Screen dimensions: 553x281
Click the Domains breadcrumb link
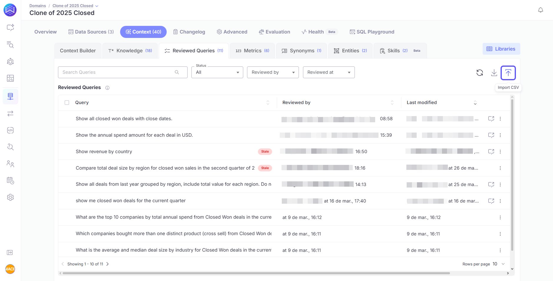(38, 6)
